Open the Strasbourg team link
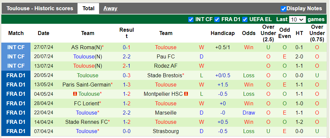This screenshot has height=138, width=330. point(166,131)
